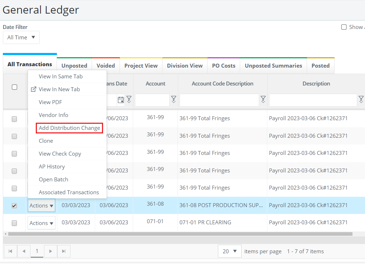Open the Account Code Description filter icon
The height and width of the screenshot is (264, 365).
263,99
